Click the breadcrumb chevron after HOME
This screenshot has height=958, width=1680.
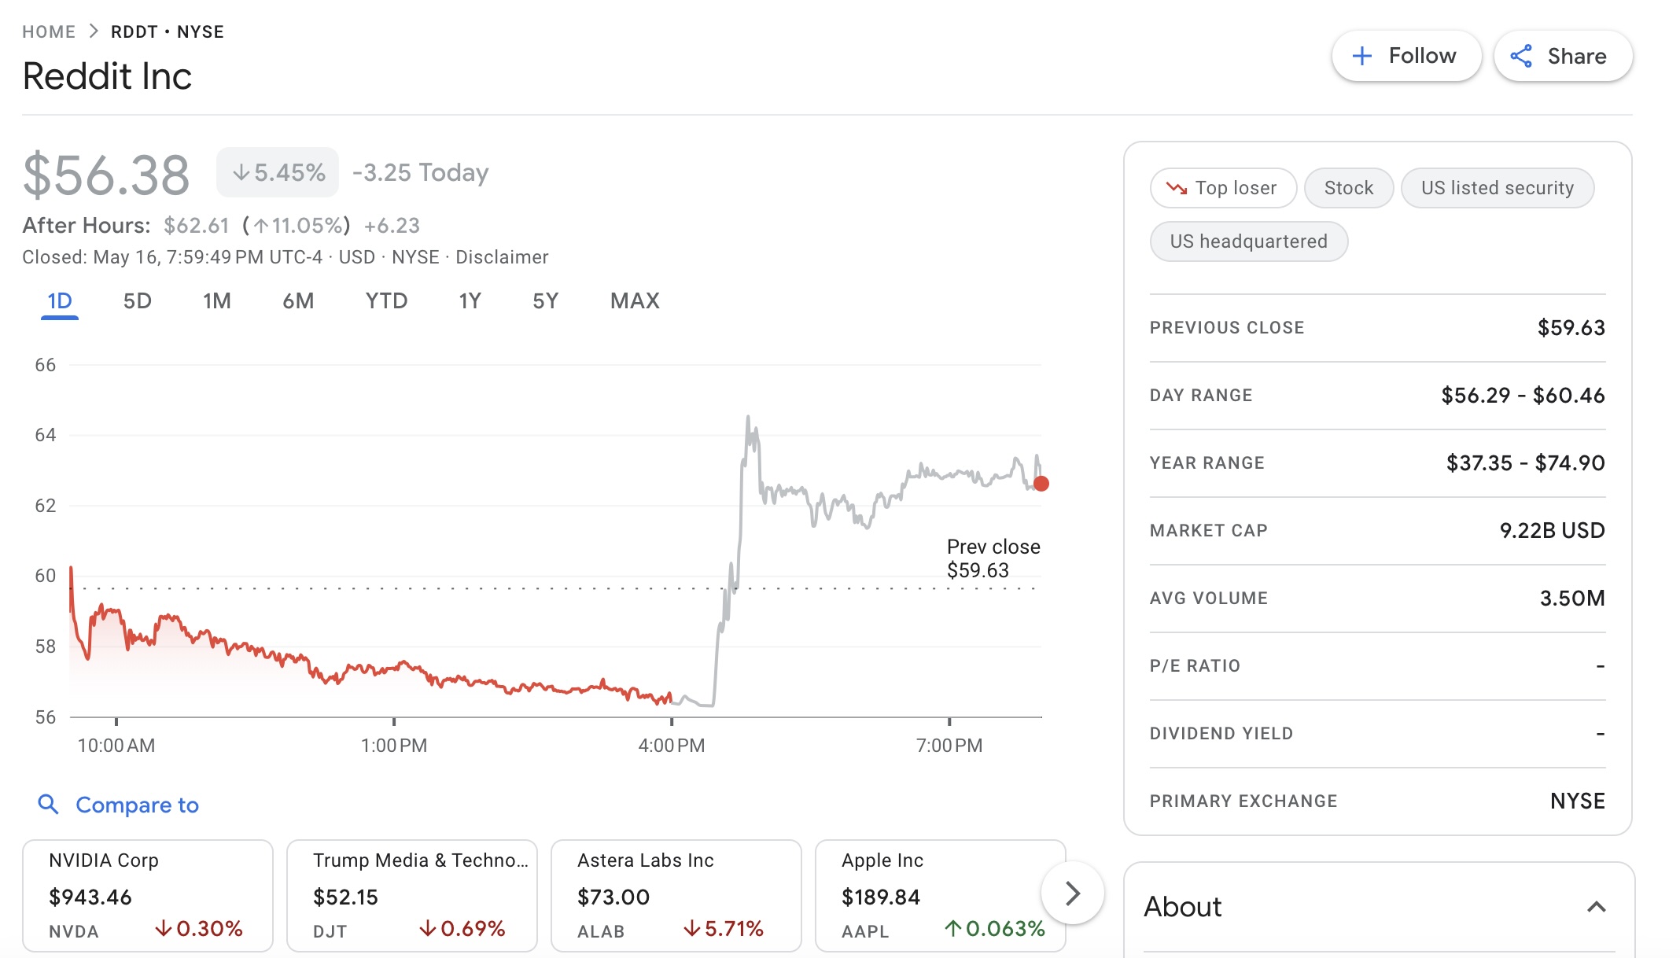pyautogui.click(x=94, y=31)
